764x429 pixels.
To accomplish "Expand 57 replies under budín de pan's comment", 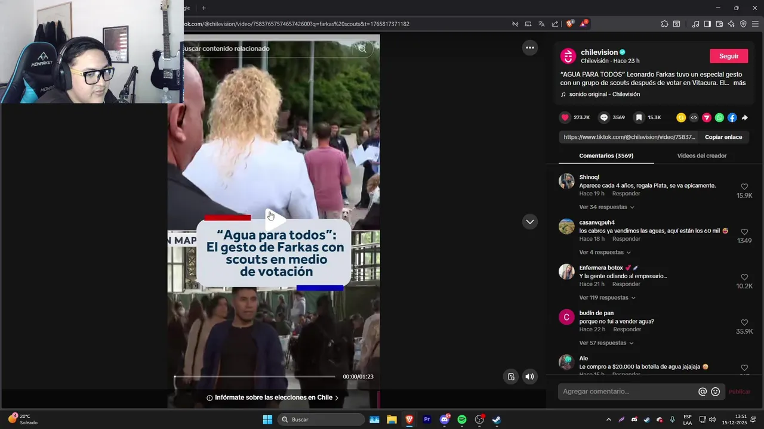I will click(x=606, y=343).
